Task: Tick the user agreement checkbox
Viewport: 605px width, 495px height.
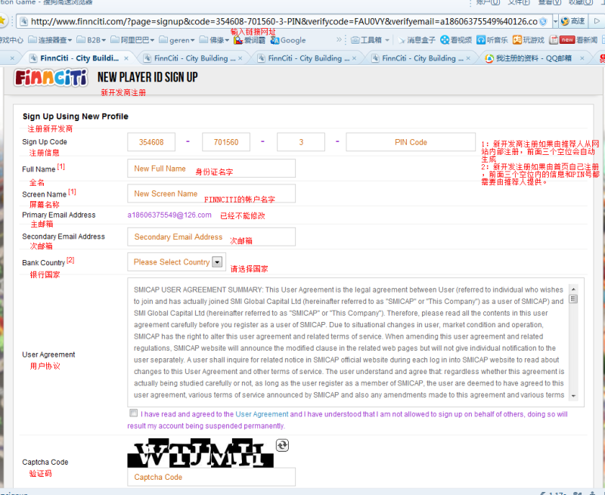Action: 134,413
